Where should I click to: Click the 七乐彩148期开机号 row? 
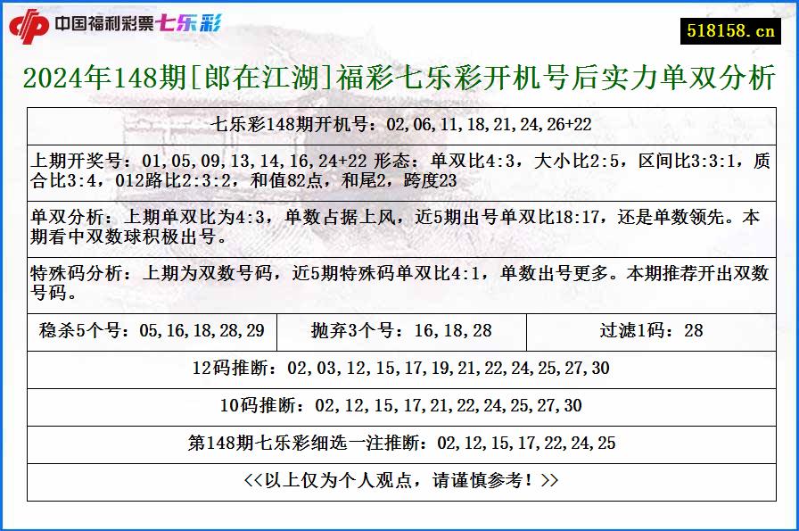[399, 121]
